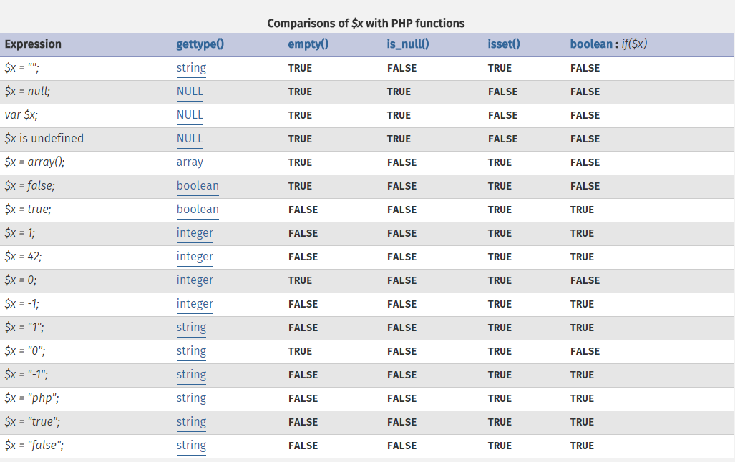Open NULL link in $x is undefined row

(190, 139)
